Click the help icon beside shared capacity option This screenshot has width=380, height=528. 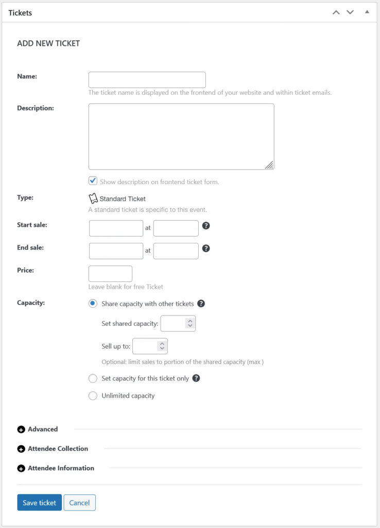point(201,303)
